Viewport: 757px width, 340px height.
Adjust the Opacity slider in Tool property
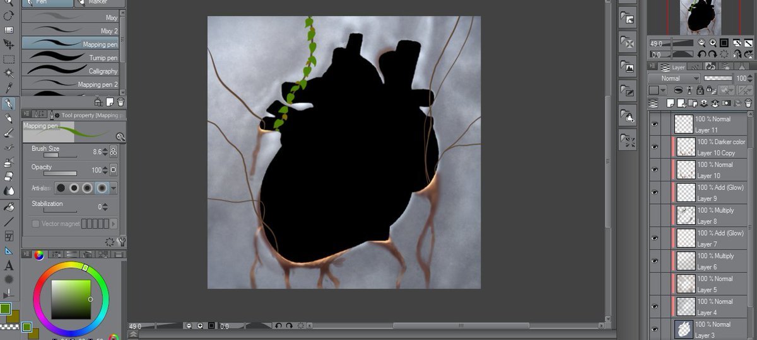[60, 173]
